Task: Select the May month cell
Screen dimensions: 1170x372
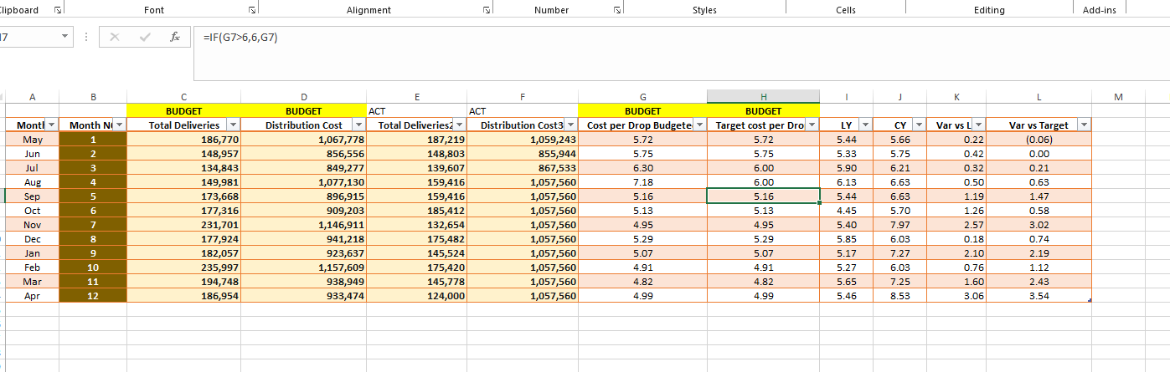Action: point(32,140)
